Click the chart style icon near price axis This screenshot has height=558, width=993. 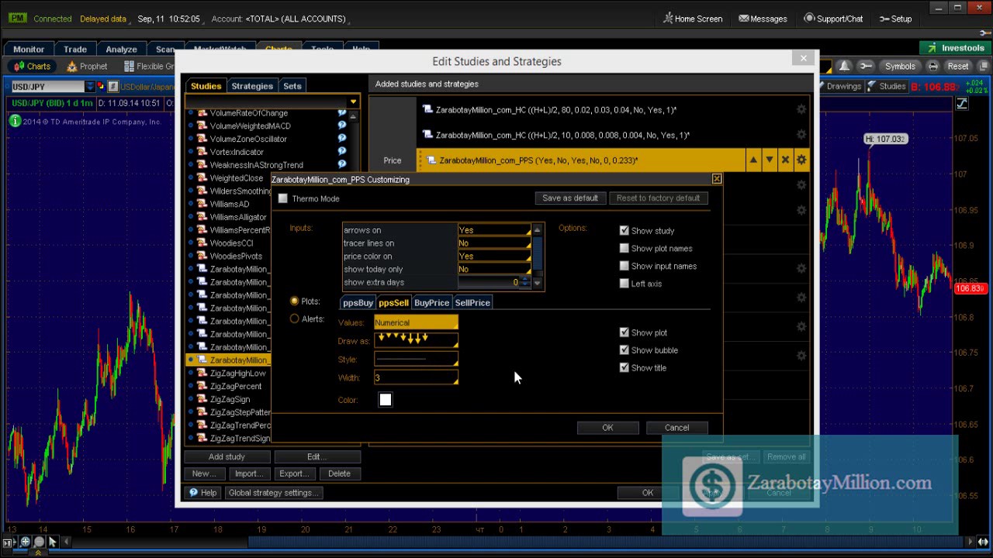[x=962, y=103]
